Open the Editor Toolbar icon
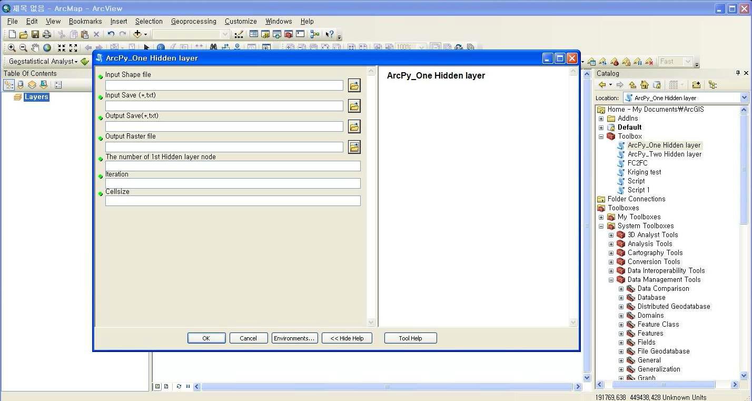 coord(239,34)
